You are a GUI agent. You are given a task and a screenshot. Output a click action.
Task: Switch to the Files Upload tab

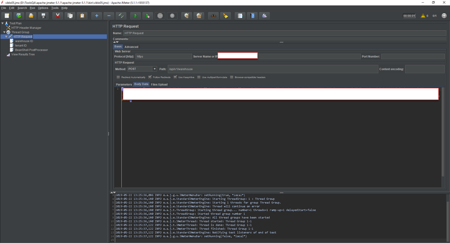[x=159, y=84]
